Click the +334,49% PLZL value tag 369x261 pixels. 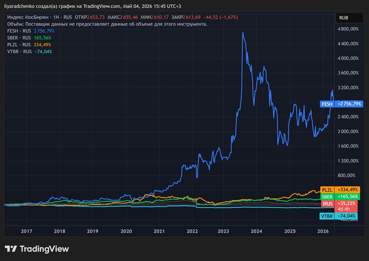(x=347, y=190)
